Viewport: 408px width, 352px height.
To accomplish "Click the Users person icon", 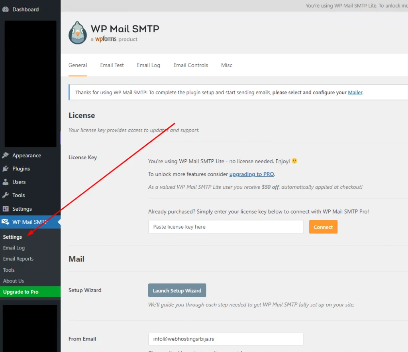I will [6, 182].
